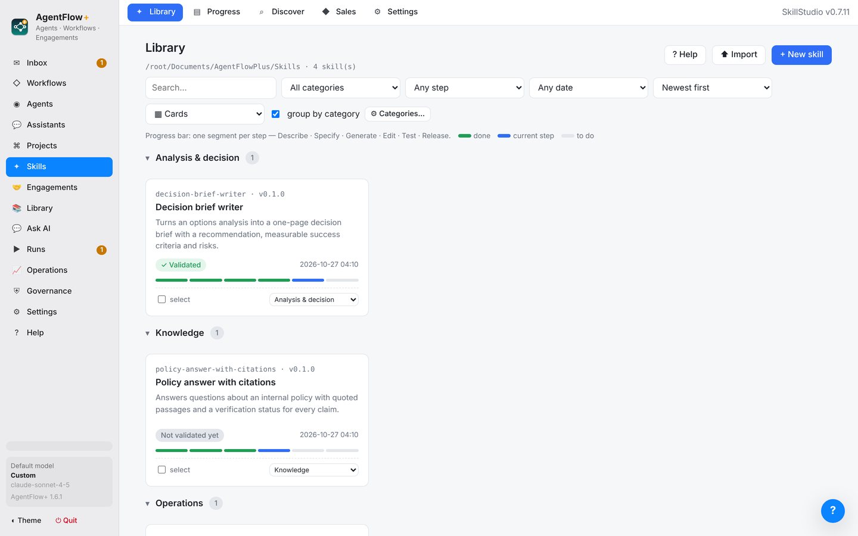Click the AgentFlow+ logo icon
858x536 pixels.
coord(20,27)
